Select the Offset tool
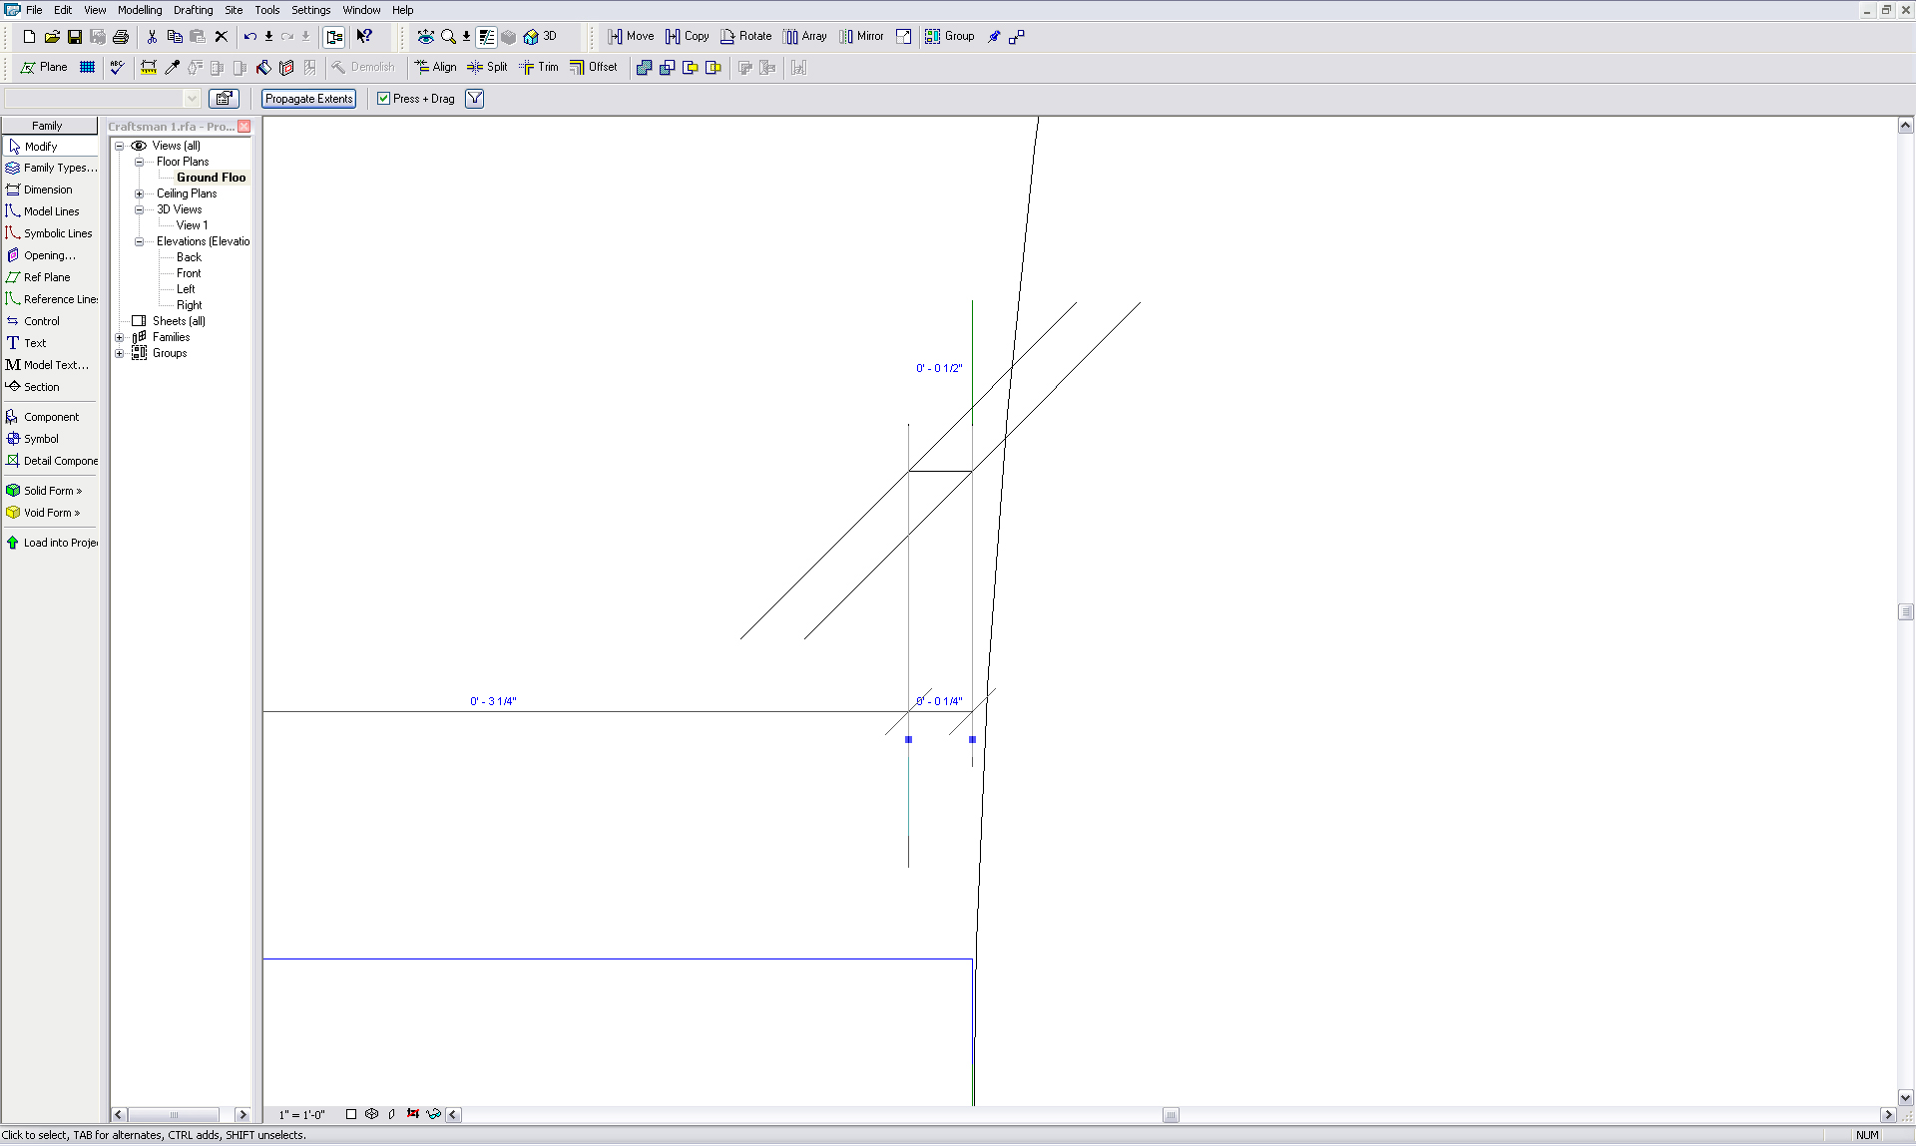The width and height of the screenshot is (1916, 1146). [x=594, y=68]
